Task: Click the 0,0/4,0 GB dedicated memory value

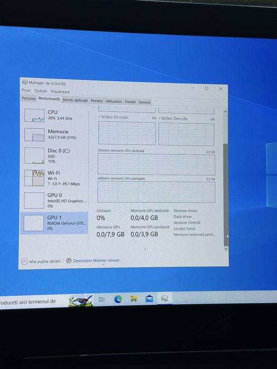Action: click(x=144, y=218)
